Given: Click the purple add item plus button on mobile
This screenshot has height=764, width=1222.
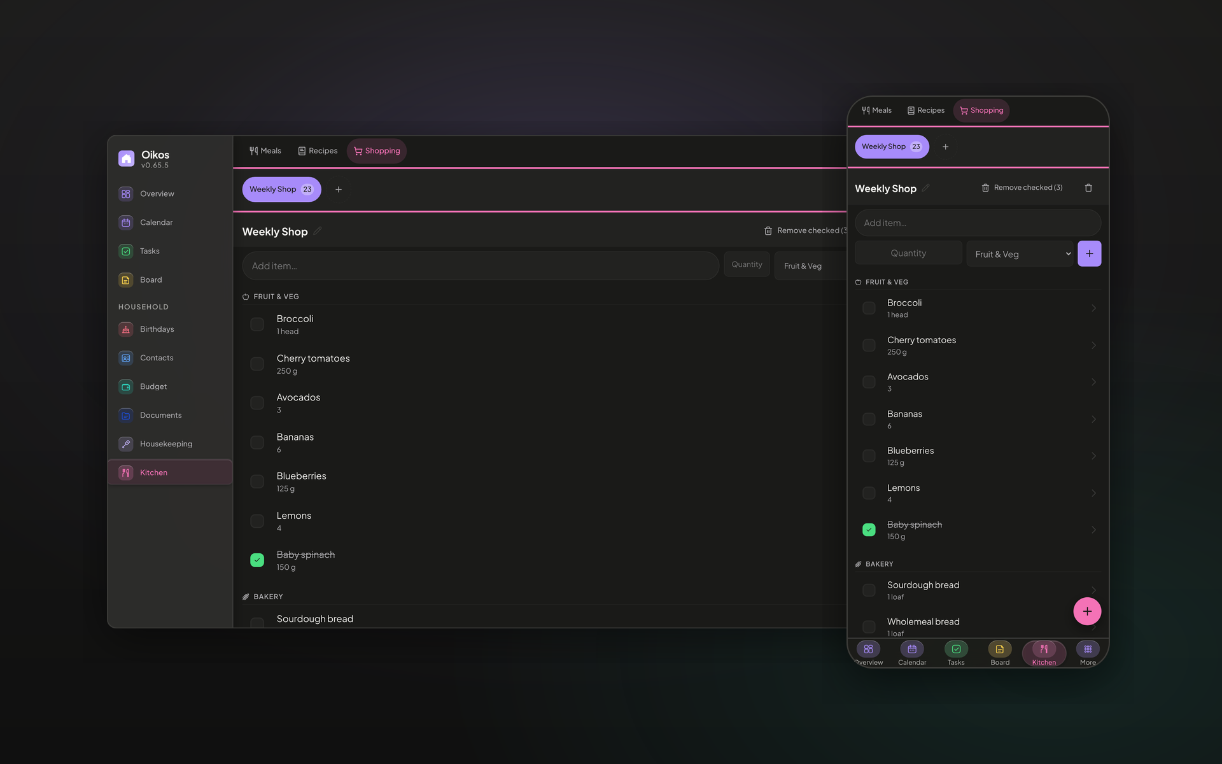Looking at the screenshot, I should pyautogui.click(x=1089, y=253).
